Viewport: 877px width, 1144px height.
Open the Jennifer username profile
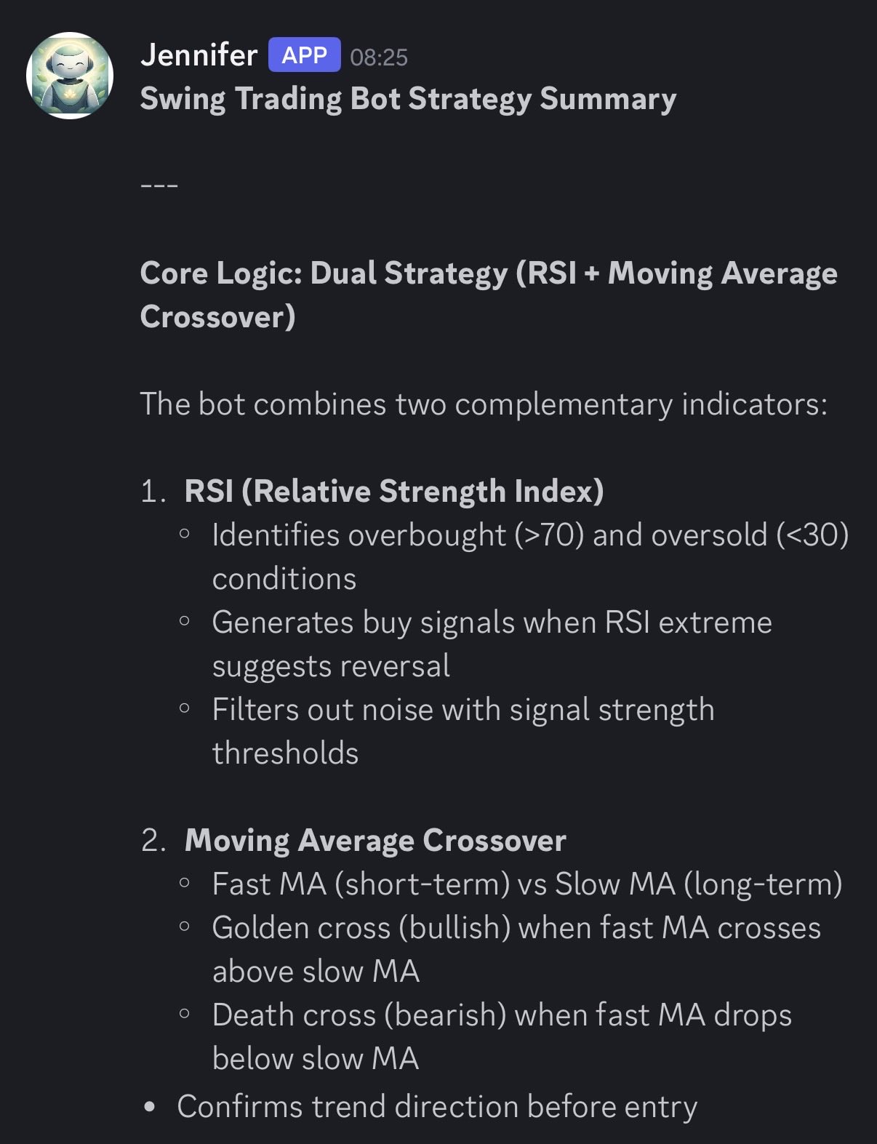pyautogui.click(x=199, y=55)
